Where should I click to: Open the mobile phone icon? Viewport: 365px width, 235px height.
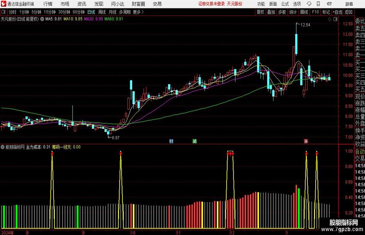(318, 4)
